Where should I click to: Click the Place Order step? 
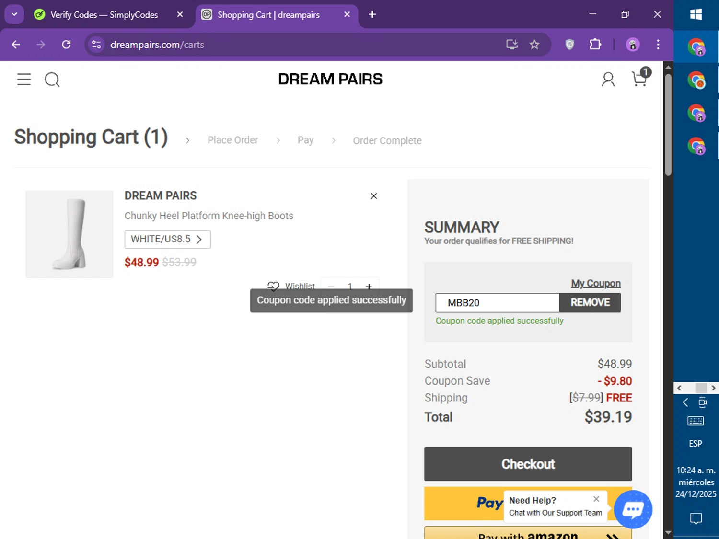(x=233, y=140)
